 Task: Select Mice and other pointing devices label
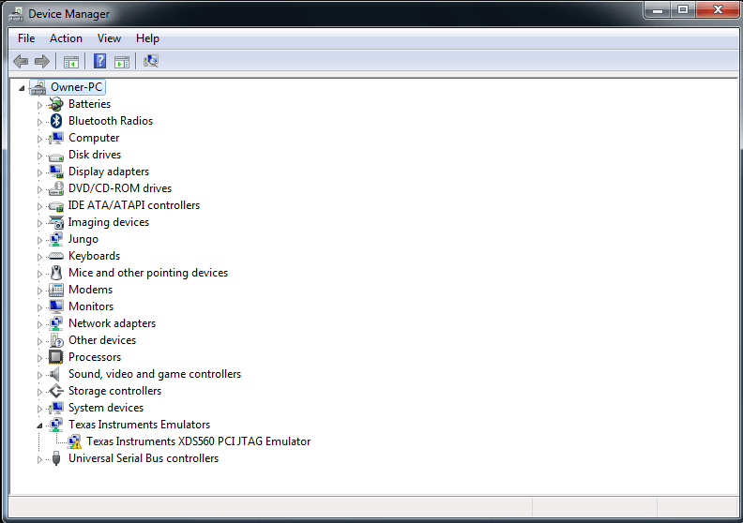pos(148,273)
